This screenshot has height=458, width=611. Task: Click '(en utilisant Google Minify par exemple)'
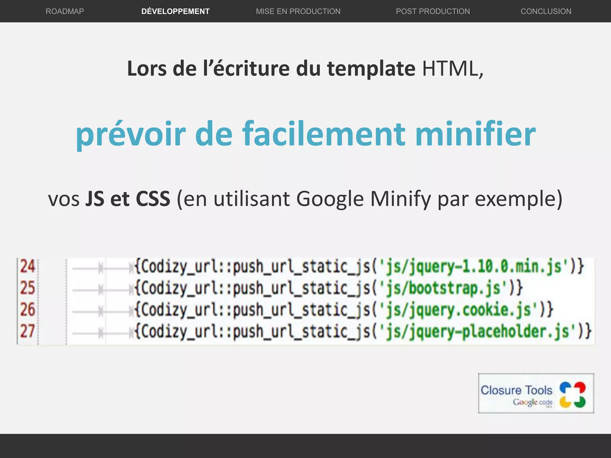click(370, 199)
